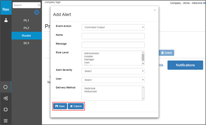Open the Notifications tab
The width and height of the screenshot is (206, 125).
point(185,65)
